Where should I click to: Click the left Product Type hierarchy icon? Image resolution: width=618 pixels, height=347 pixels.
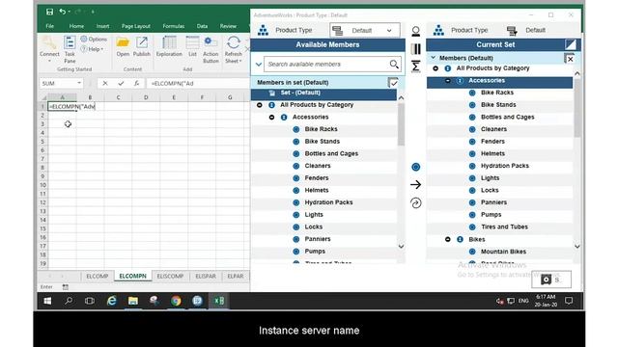pos(263,30)
